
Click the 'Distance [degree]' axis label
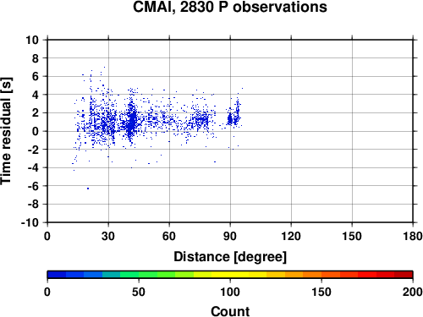click(230, 257)
